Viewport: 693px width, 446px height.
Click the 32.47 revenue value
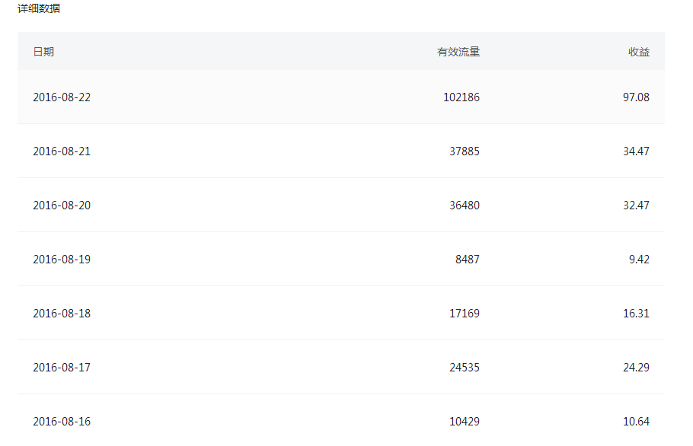pos(636,205)
